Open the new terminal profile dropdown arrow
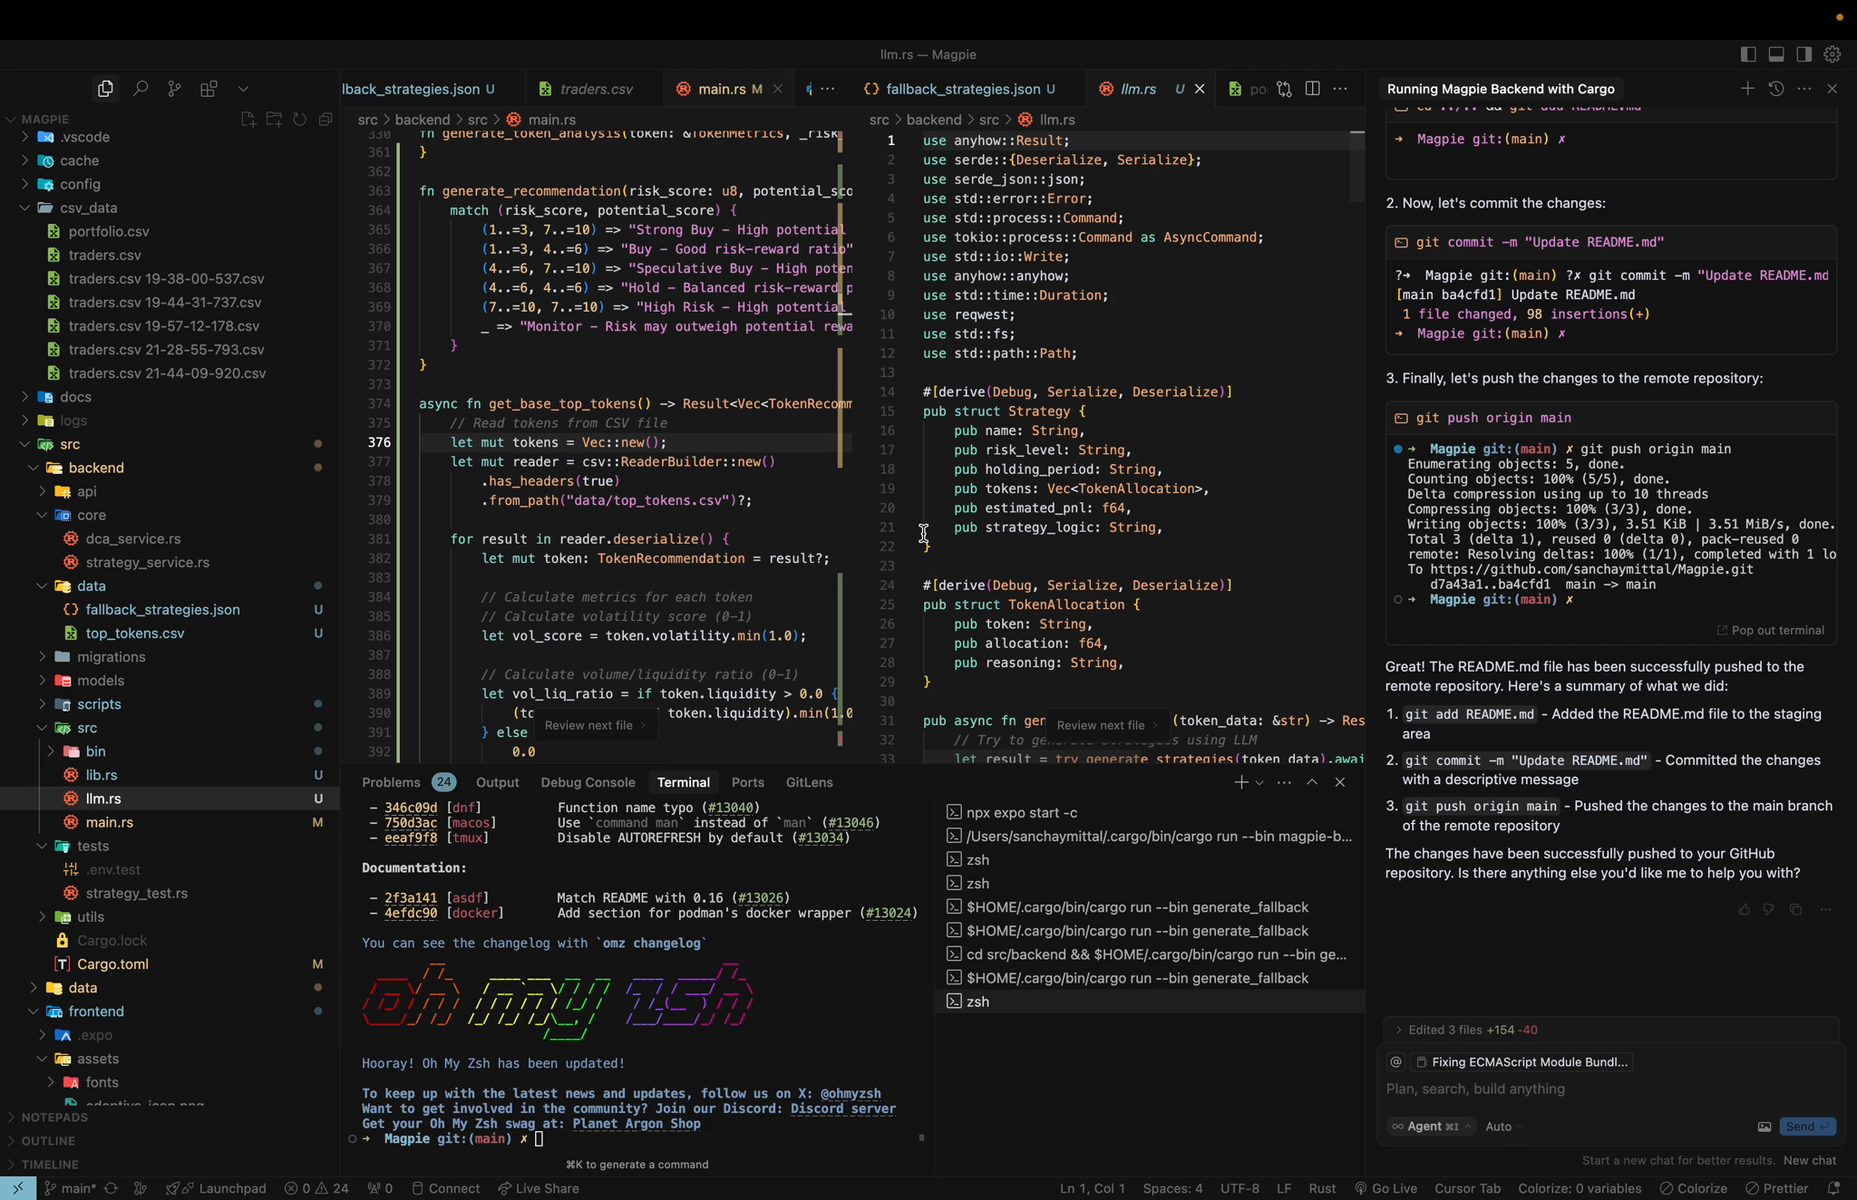Screen dimensions: 1857x1200 point(1259,783)
